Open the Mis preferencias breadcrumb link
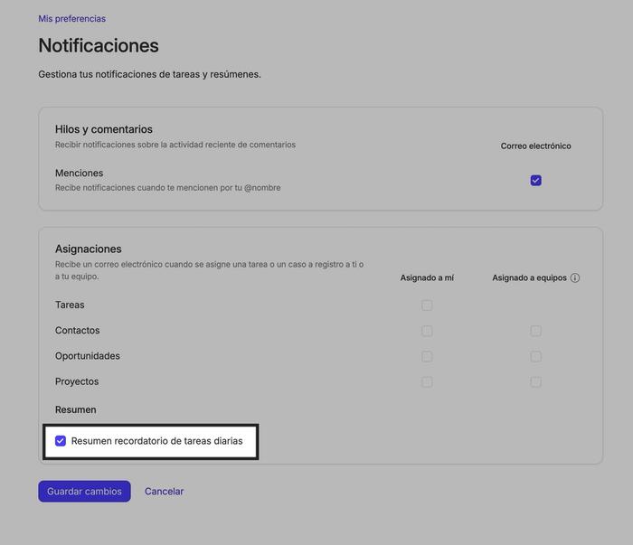This screenshot has width=633, height=545. pyautogui.click(x=71, y=19)
